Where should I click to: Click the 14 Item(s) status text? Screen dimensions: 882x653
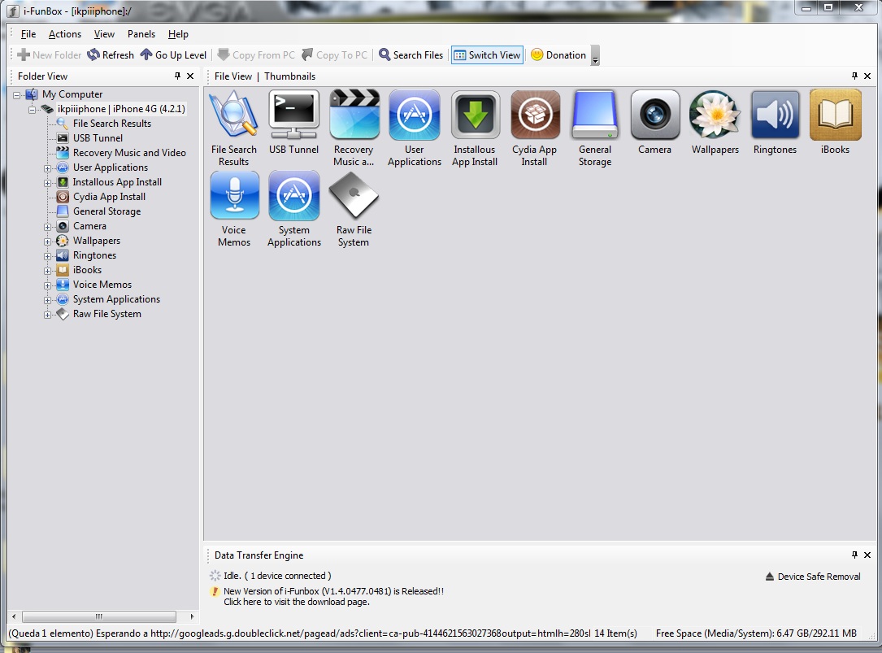[x=615, y=633]
